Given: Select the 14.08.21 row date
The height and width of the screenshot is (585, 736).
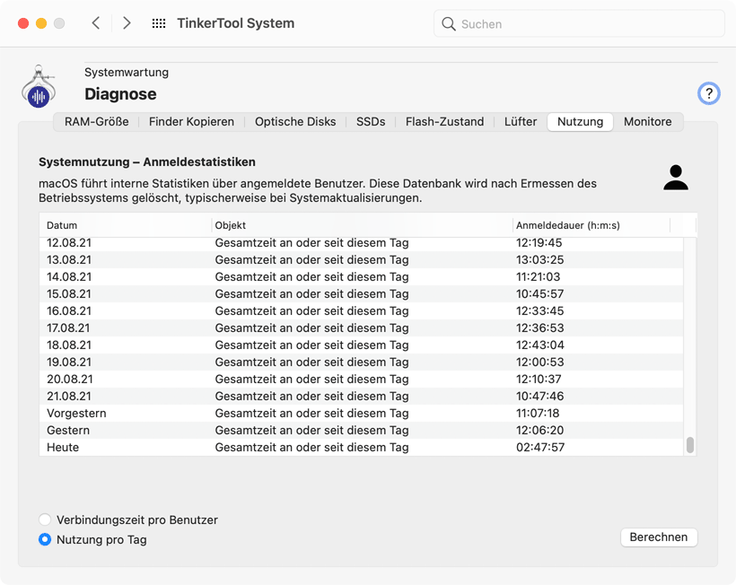Looking at the screenshot, I should tap(69, 276).
